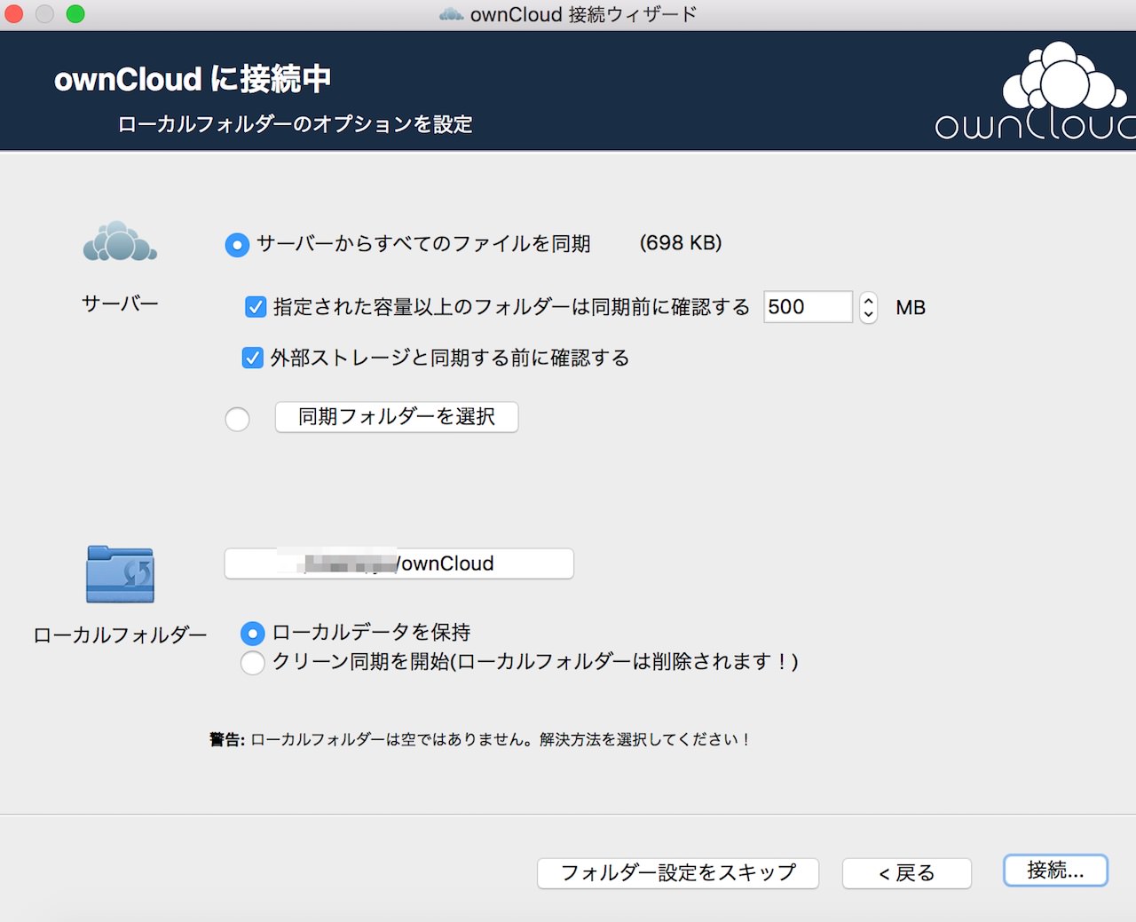Click the warning text about a non-empty folder

tap(480, 739)
